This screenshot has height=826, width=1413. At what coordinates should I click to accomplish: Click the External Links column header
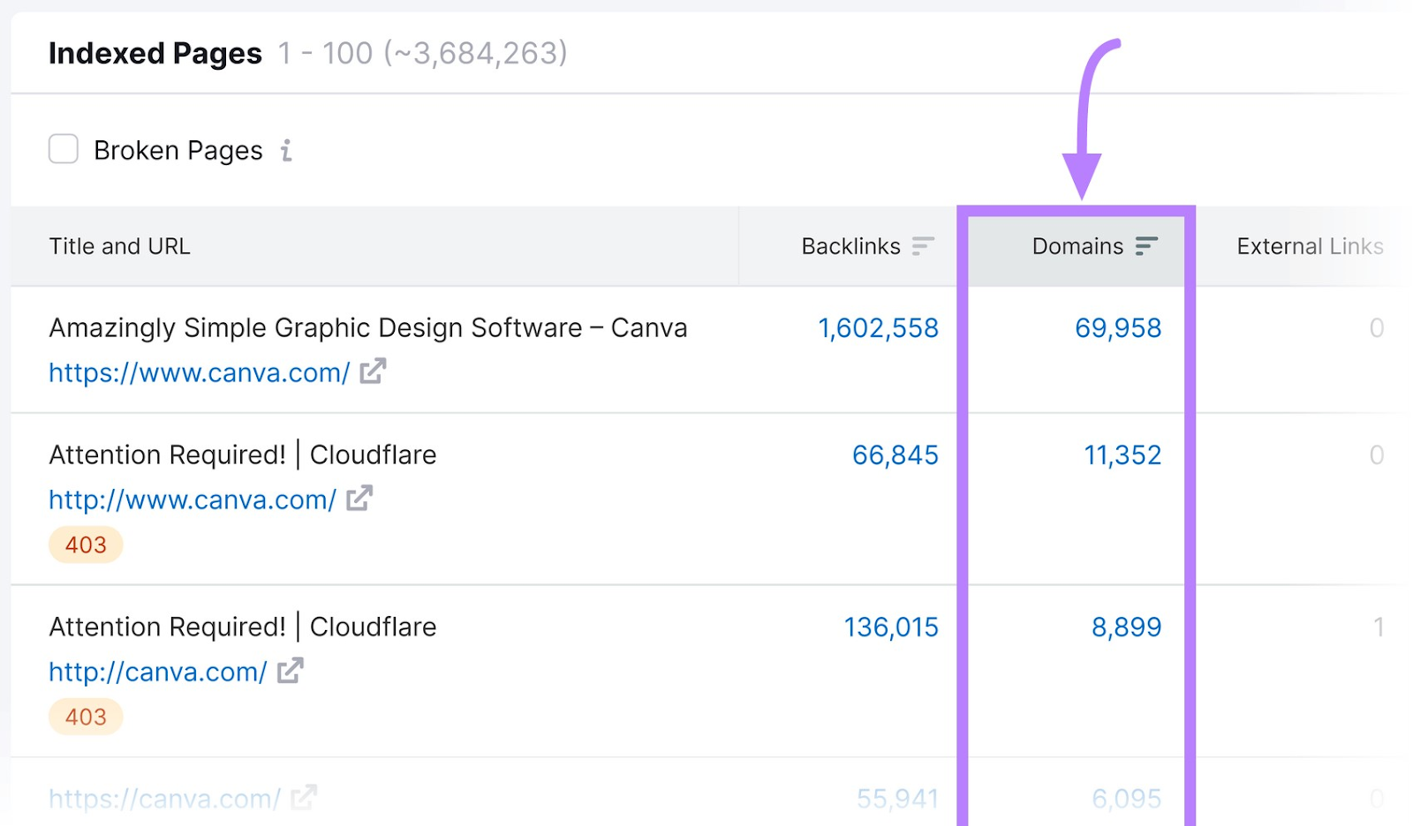pyautogui.click(x=1310, y=246)
